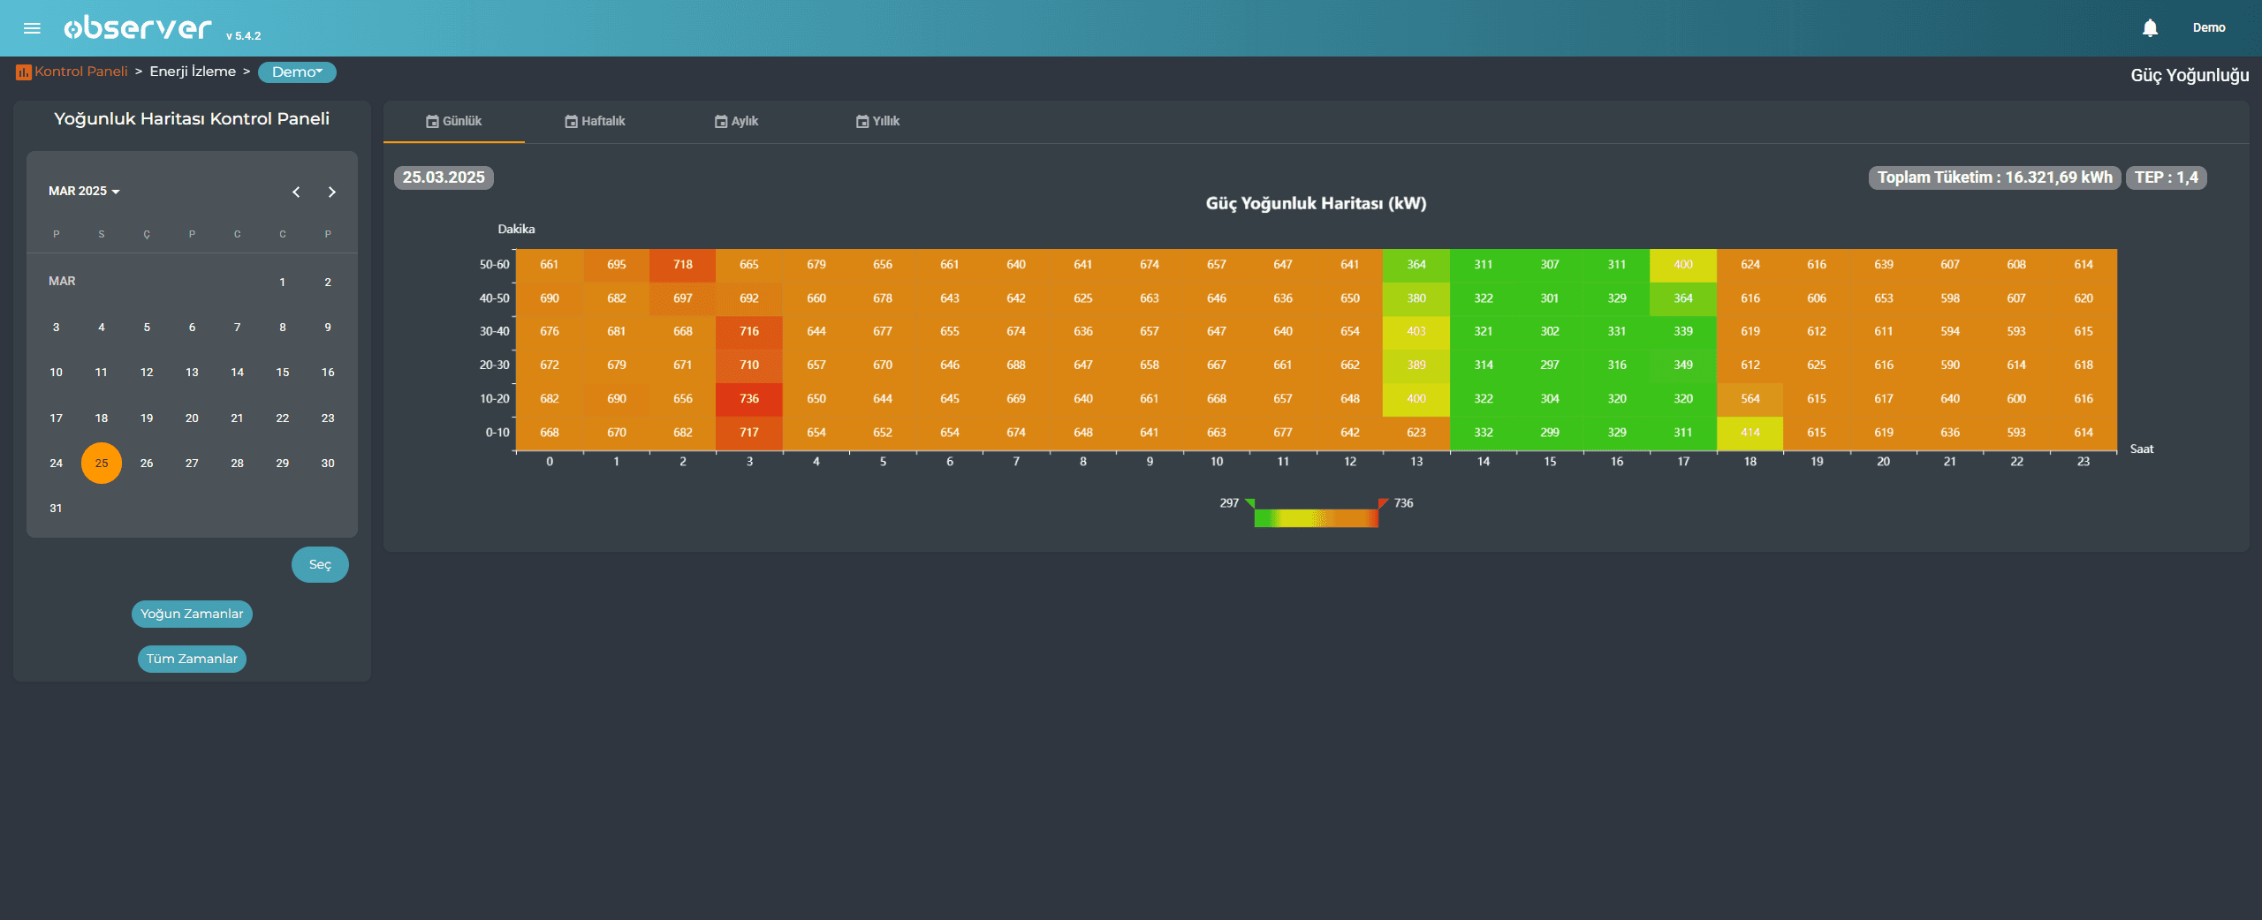Open the Demo user menu
Screen dimensions: 2262x920
pyautogui.click(x=2208, y=28)
